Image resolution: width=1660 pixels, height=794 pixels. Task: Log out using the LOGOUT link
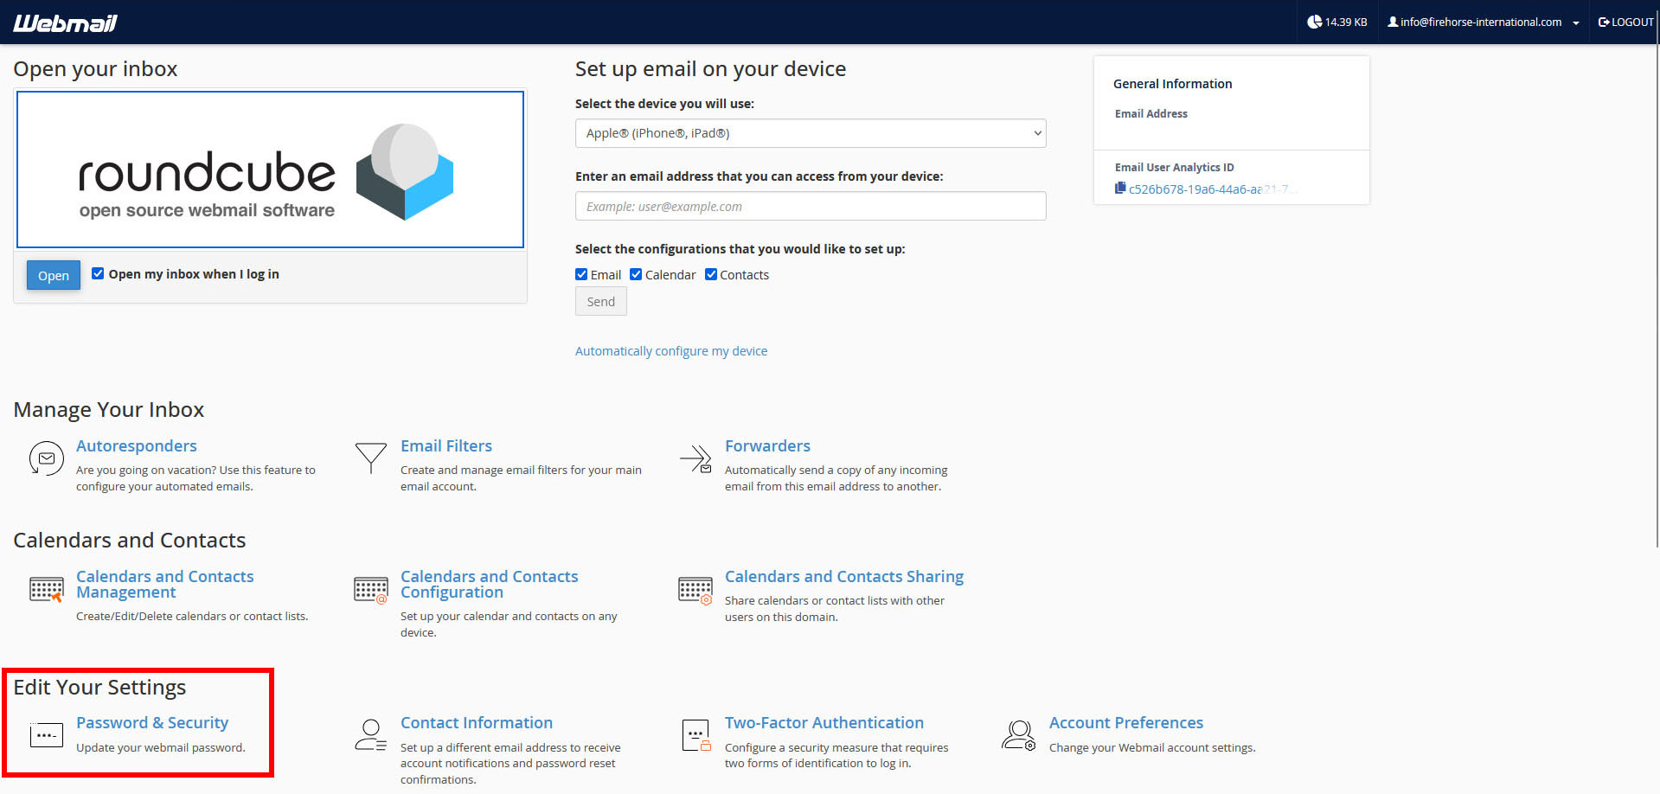(1625, 22)
